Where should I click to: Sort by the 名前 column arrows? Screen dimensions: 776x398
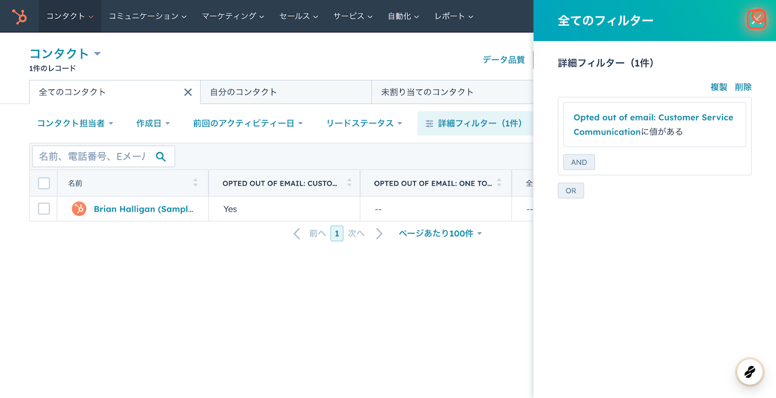pyautogui.click(x=195, y=183)
